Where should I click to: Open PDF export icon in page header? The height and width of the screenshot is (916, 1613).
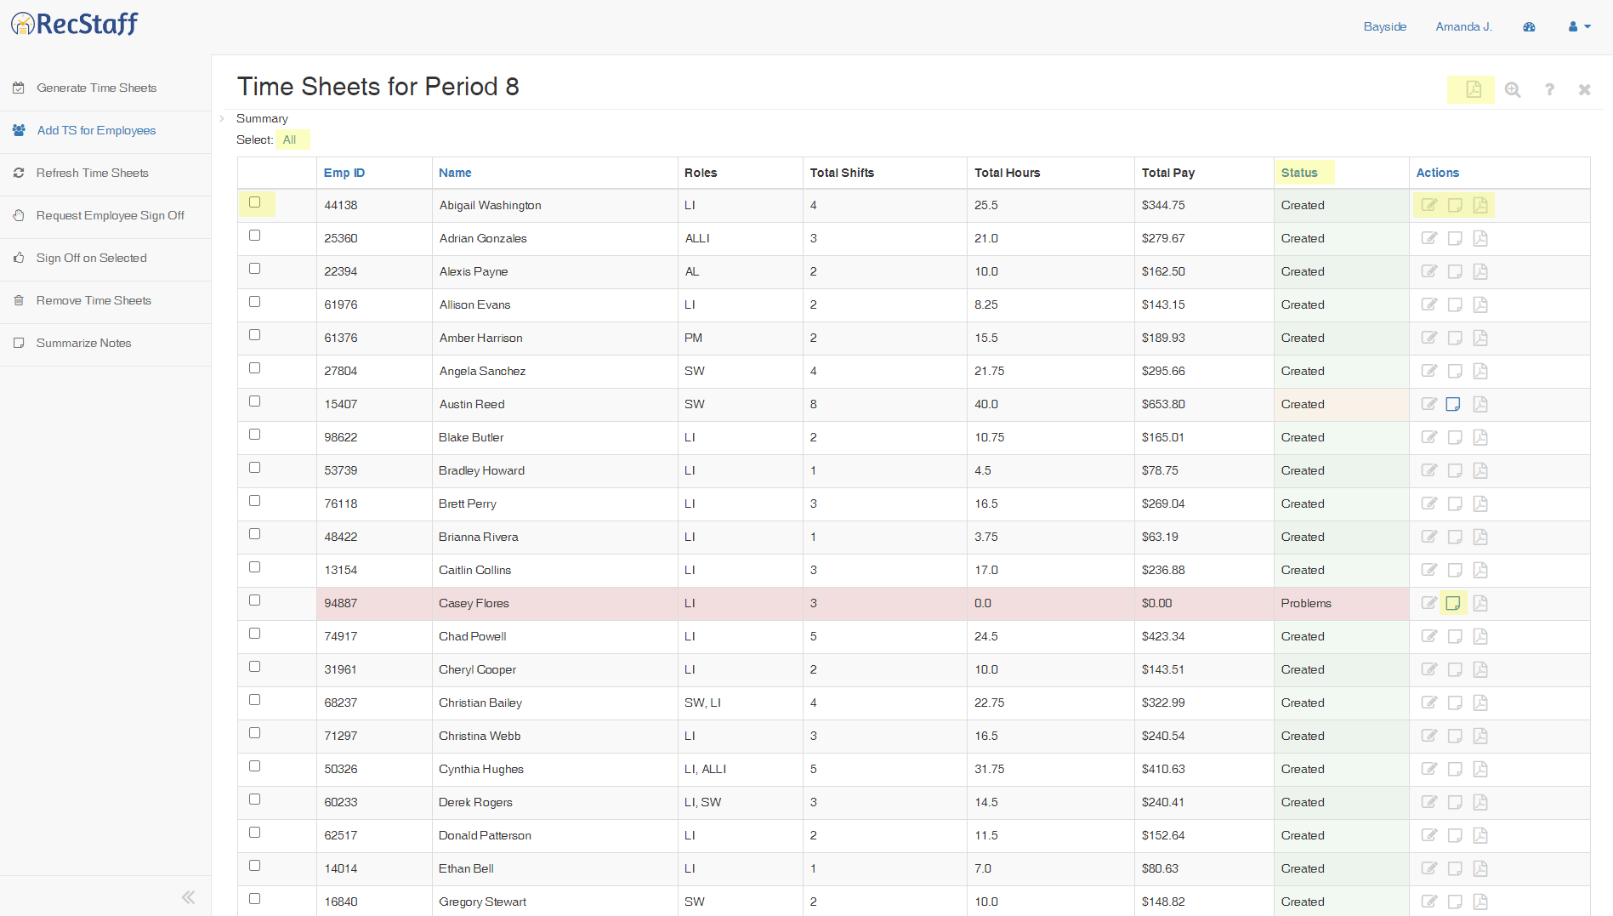point(1473,89)
